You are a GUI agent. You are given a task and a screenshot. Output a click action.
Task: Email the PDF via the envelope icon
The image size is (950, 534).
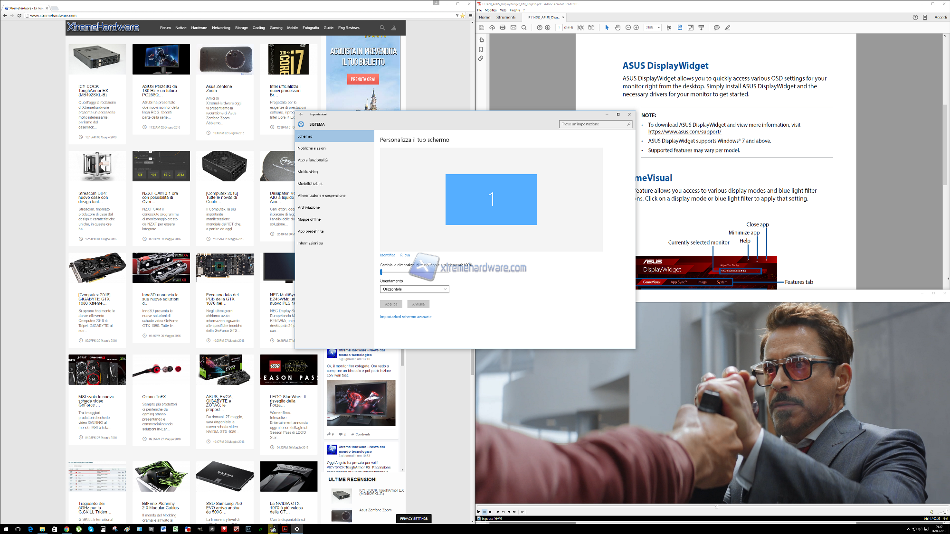coord(513,28)
